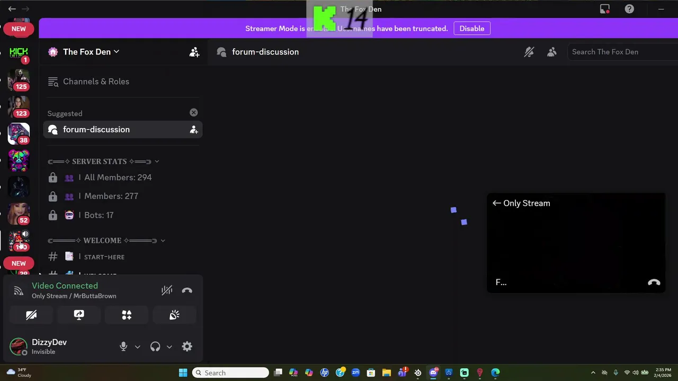Open the Video Connected voice status
The width and height of the screenshot is (678, 381).
click(65, 286)
